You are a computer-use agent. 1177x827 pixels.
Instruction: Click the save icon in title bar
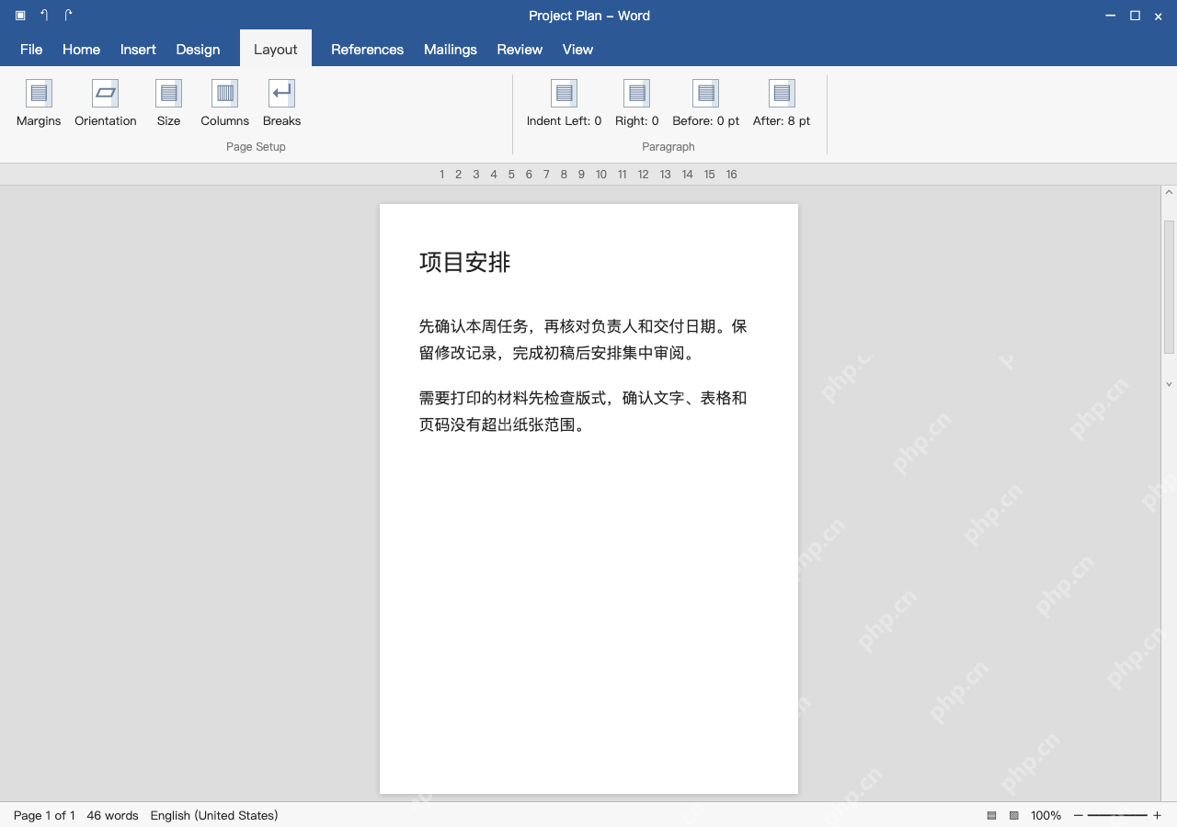(x=20, y=16)
